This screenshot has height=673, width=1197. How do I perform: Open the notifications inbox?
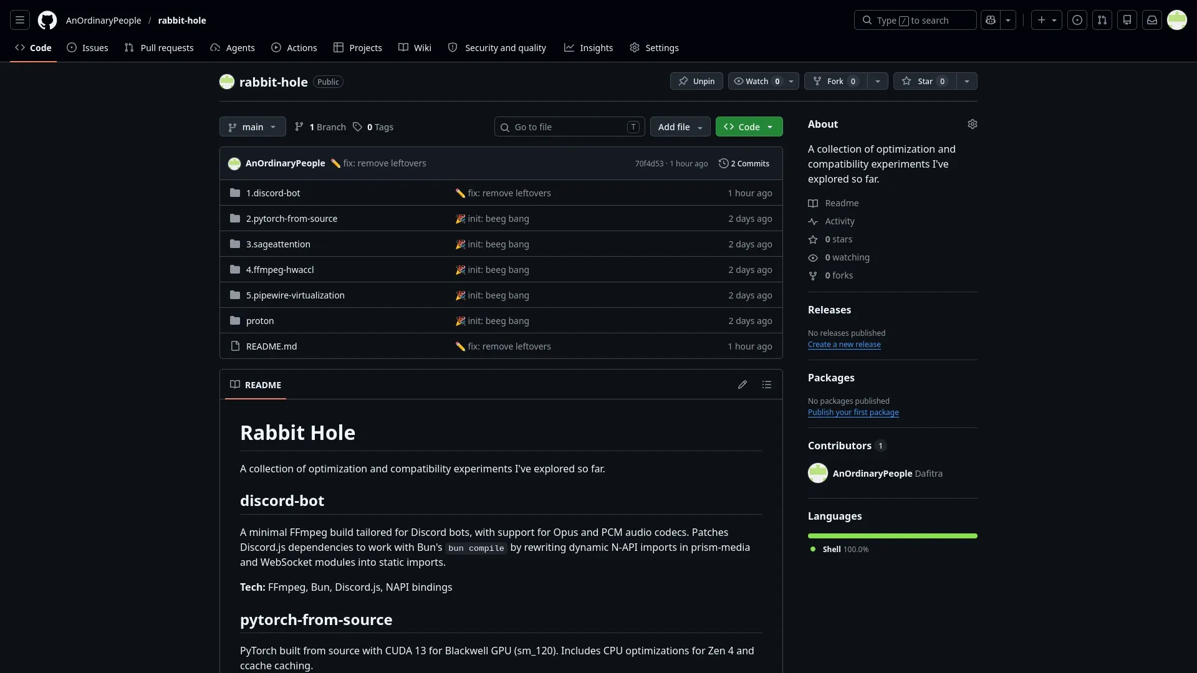tap(1152, 20)
